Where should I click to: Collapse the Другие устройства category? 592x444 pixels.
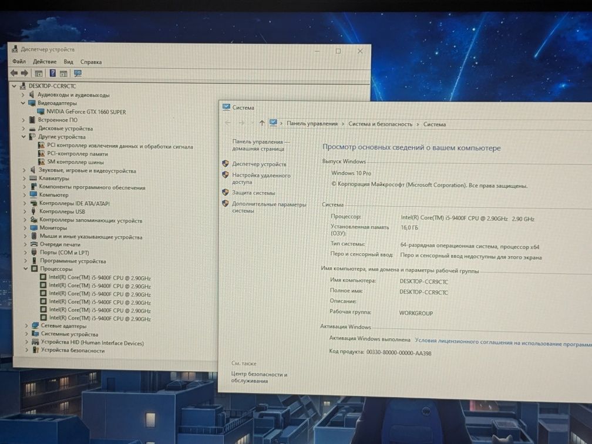(x=23, y=137)
